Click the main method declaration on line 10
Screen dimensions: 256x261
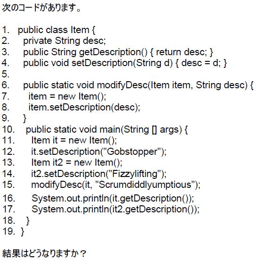[x=107, y=130]
